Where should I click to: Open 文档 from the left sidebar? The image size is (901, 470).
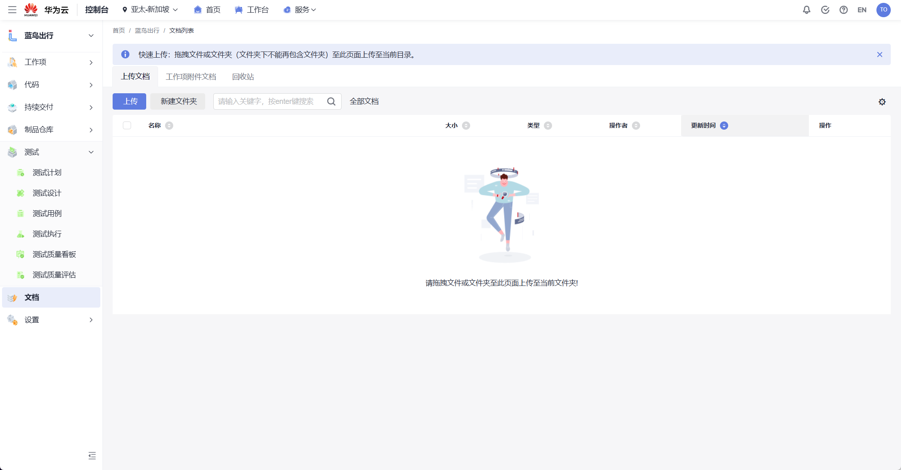pyautogui.click(x=32, y=297)
